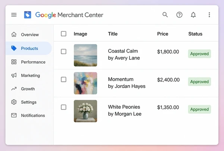Open help via question mark icon
Screen dimensions: 224x151
179,15
